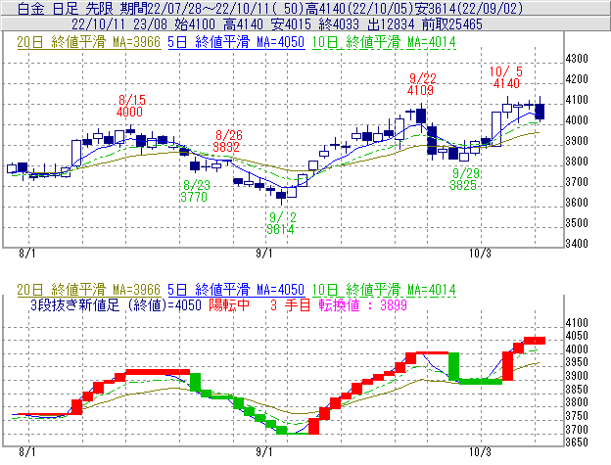Click the 9/1 date label under upper chart
611x465 pixels.
[264, 254]
